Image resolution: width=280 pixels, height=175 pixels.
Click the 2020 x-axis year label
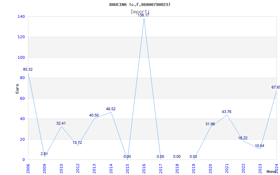click(210, 169)
